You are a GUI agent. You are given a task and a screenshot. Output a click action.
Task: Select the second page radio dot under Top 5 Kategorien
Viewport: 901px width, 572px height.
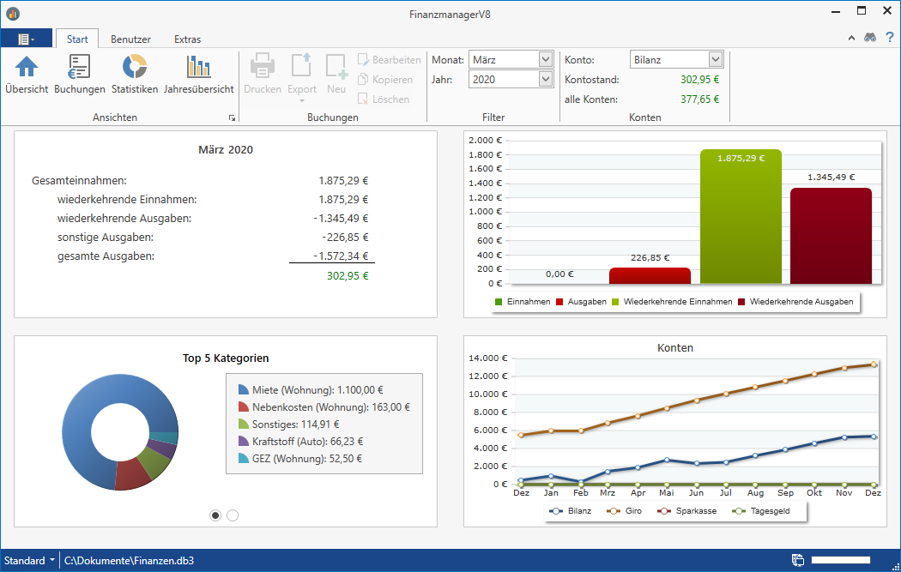pos(233,515)
